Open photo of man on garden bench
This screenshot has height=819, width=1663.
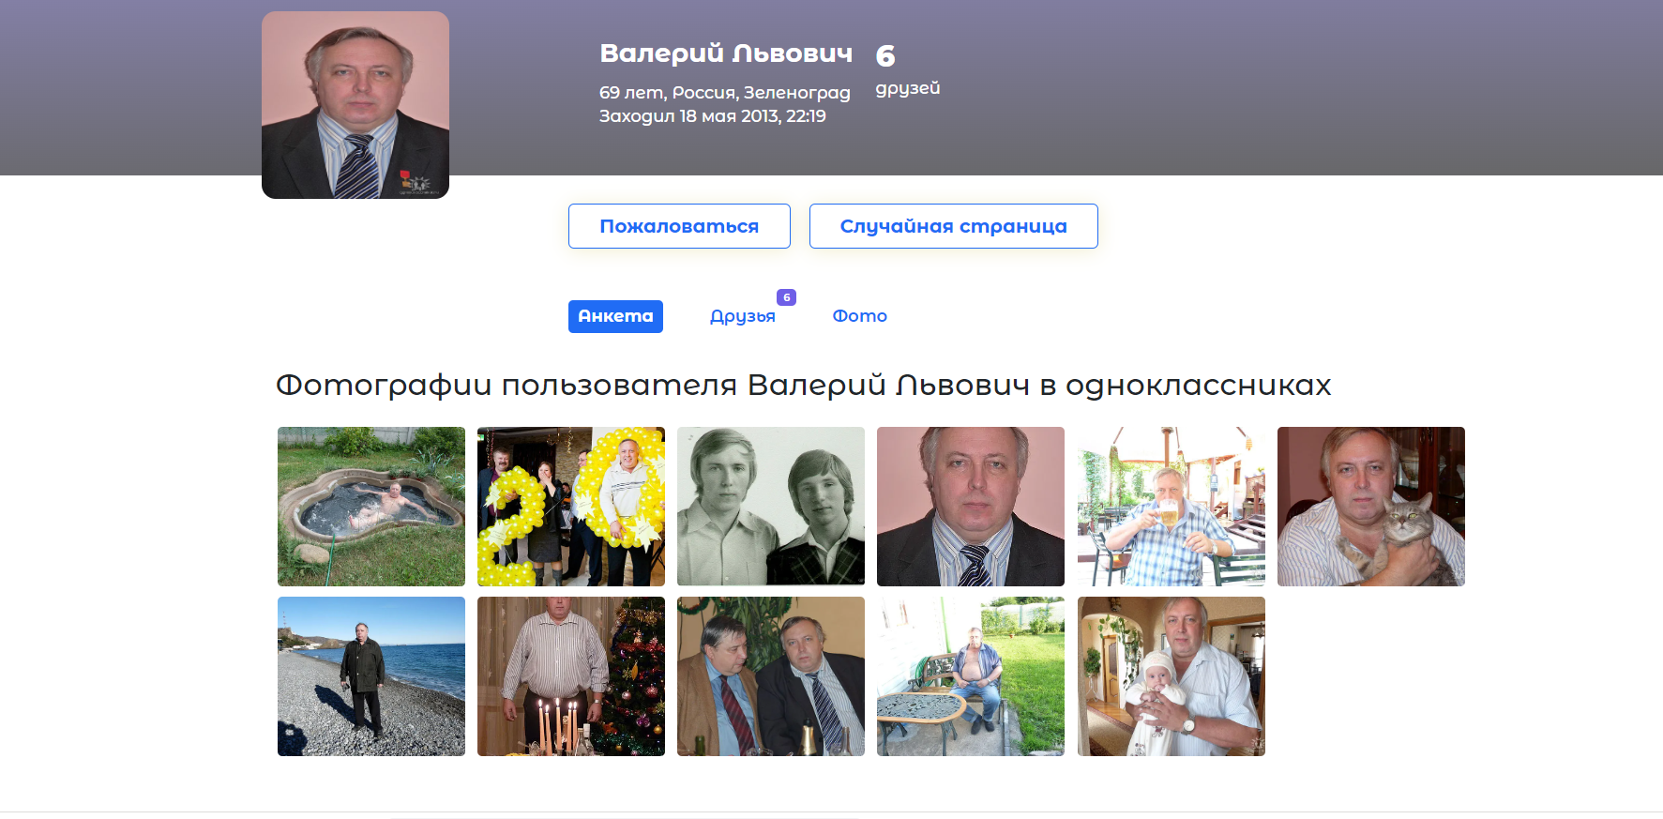tap(971, 676)
